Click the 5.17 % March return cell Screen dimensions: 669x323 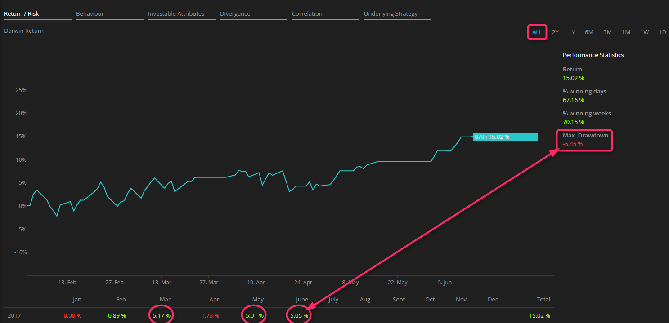(162, 315)
